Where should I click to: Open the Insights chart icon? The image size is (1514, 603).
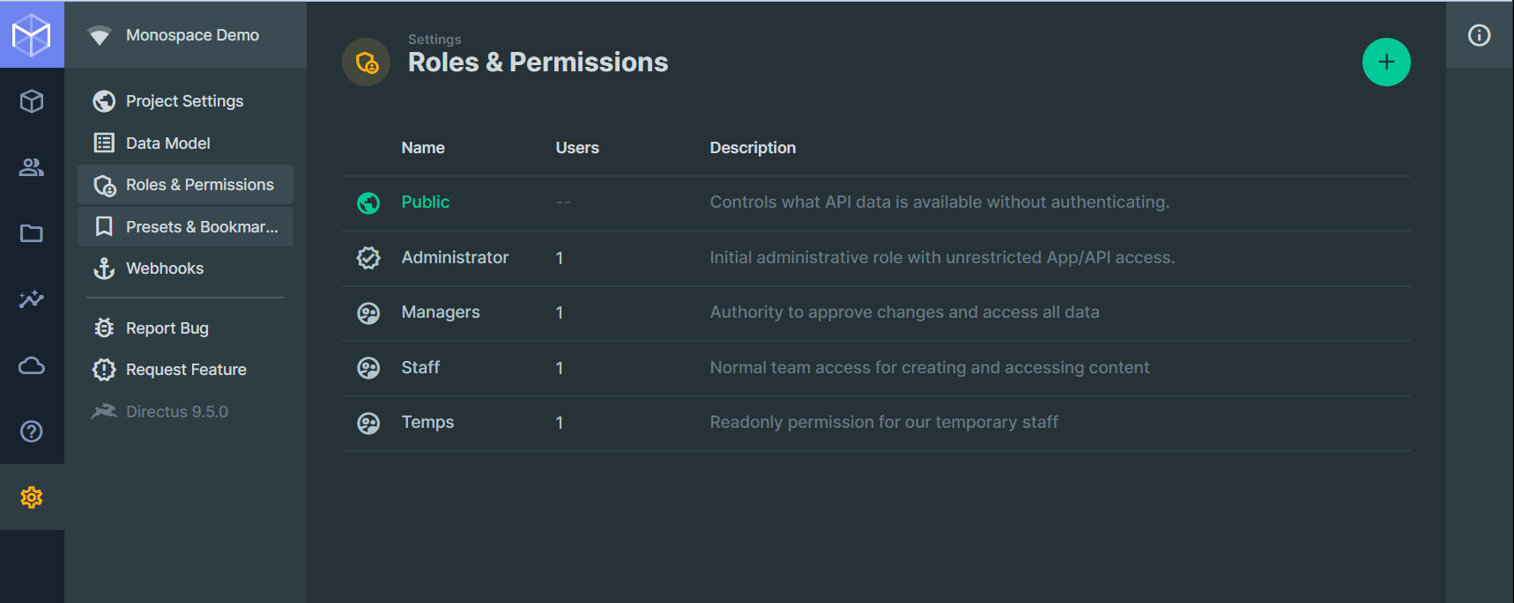coord(32,299)
